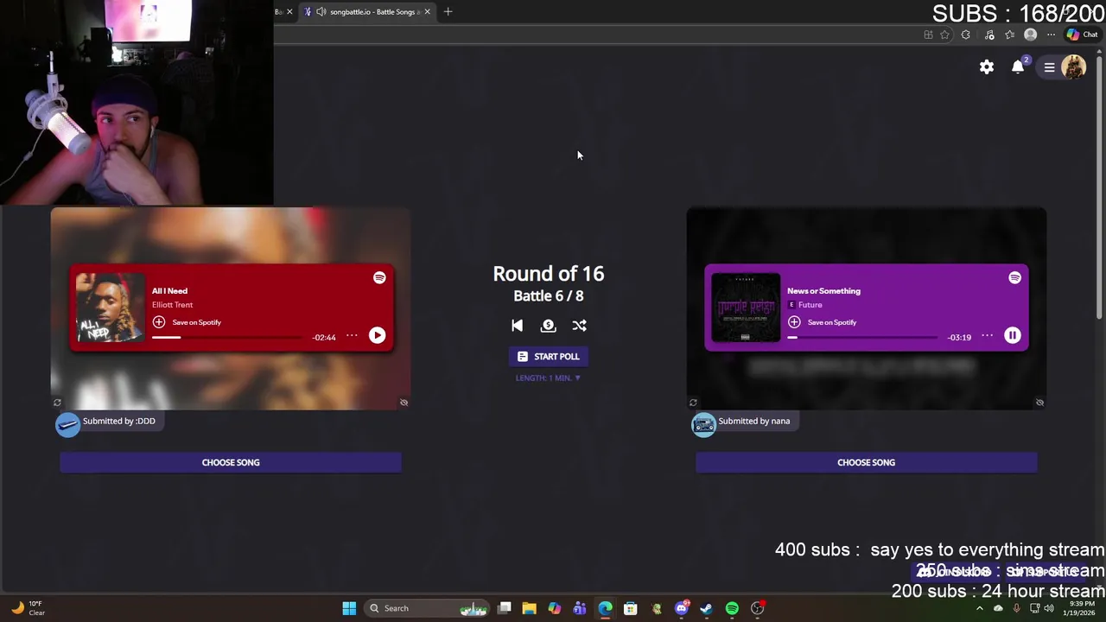The height and width of the screenshot is (622, 1106).
Task: Mute the songbattle.io tab audio
Action: point(321,11)
